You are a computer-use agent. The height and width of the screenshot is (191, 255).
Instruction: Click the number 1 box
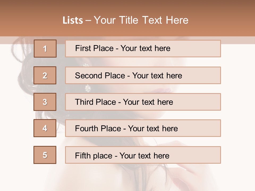(x=45, y=49)
